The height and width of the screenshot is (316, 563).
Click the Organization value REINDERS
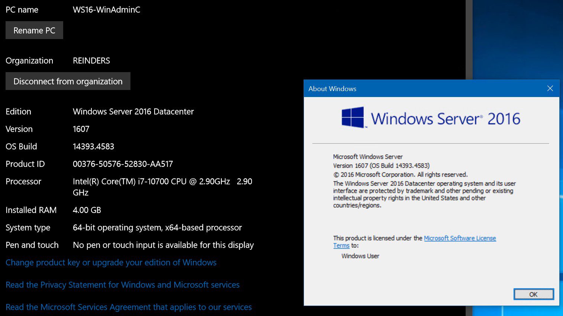[x=91, y=61]
